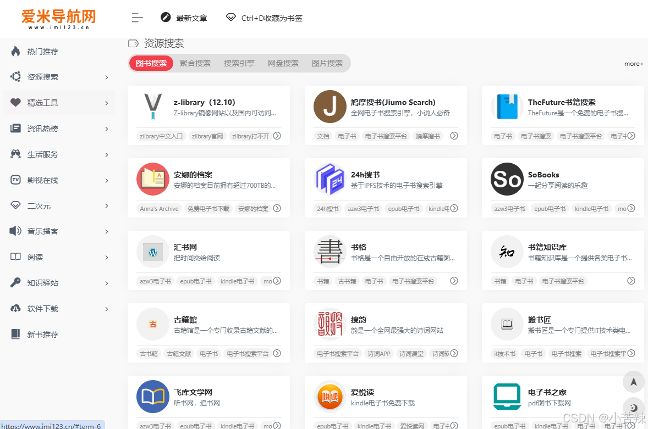
Task: Click arrow icon on 书籍知识库 card
Action: pos(631,281)
